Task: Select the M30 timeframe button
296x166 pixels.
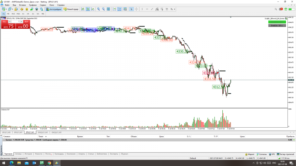Action: pos(18,14)
